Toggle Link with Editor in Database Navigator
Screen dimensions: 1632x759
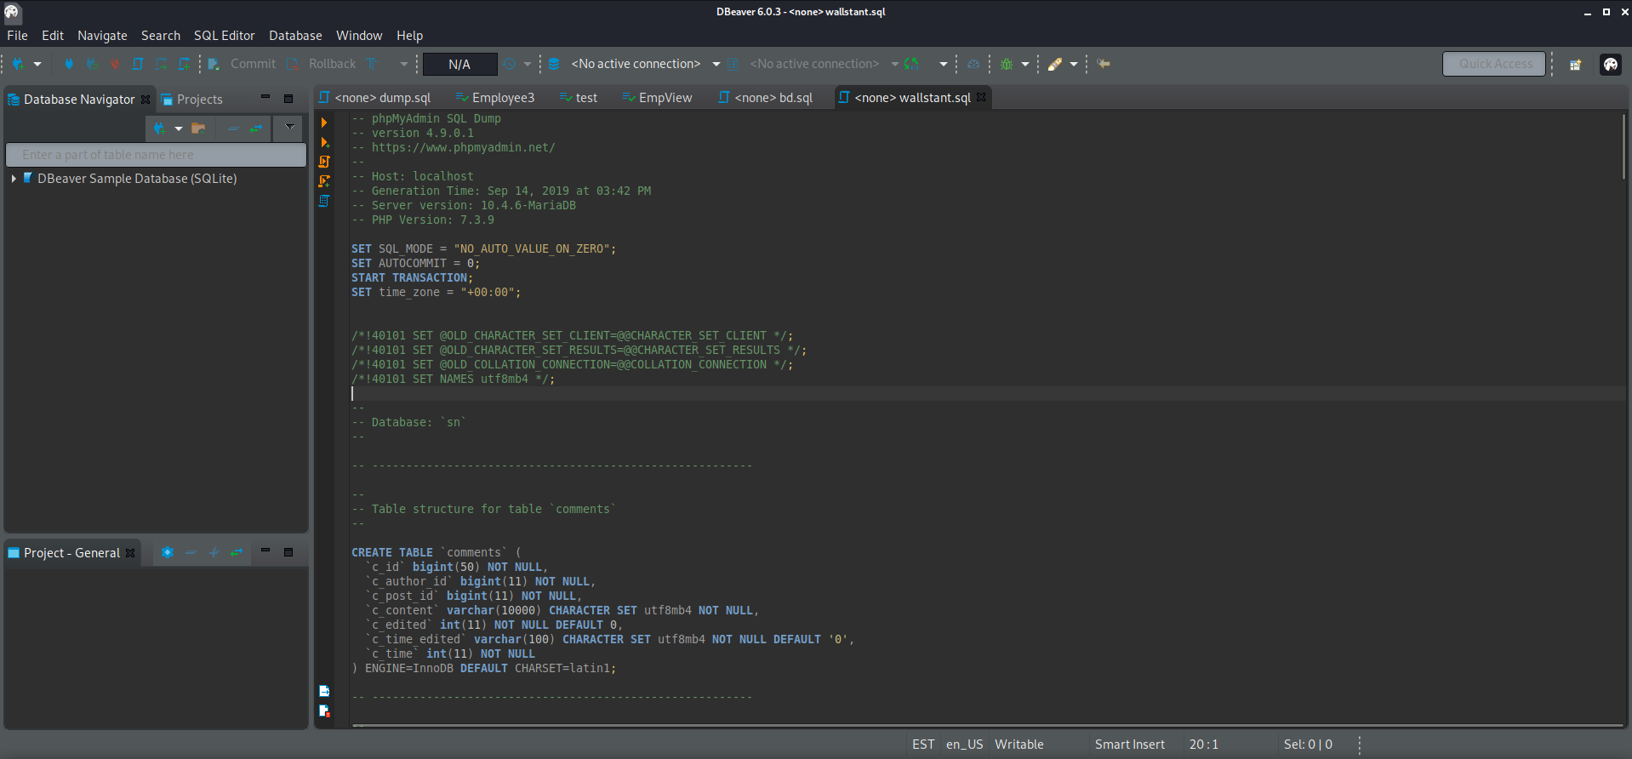click(x=255, y=128)
